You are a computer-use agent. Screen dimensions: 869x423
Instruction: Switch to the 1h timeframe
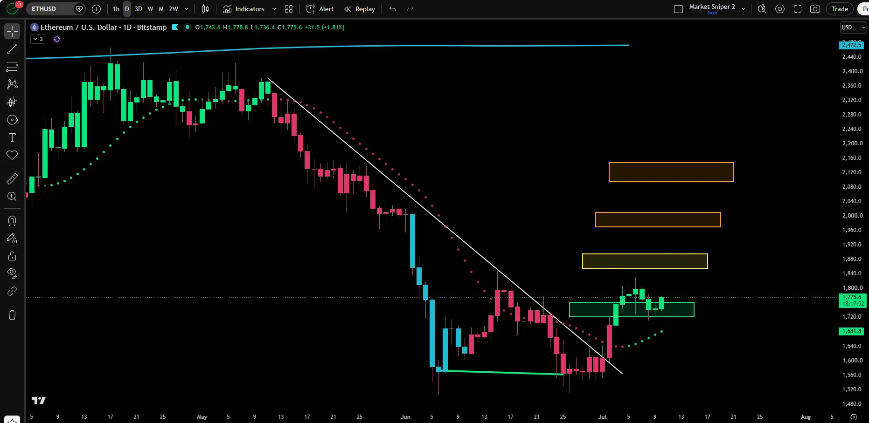coord(116,9)
